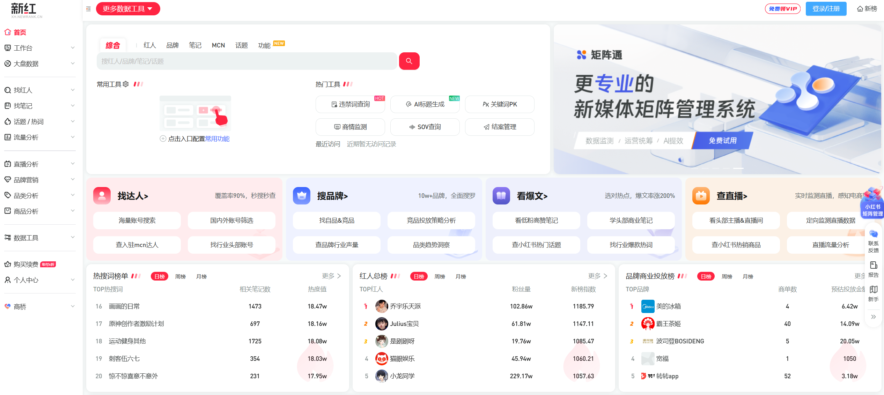Select the 品牌 search tab

click(172, 45)
